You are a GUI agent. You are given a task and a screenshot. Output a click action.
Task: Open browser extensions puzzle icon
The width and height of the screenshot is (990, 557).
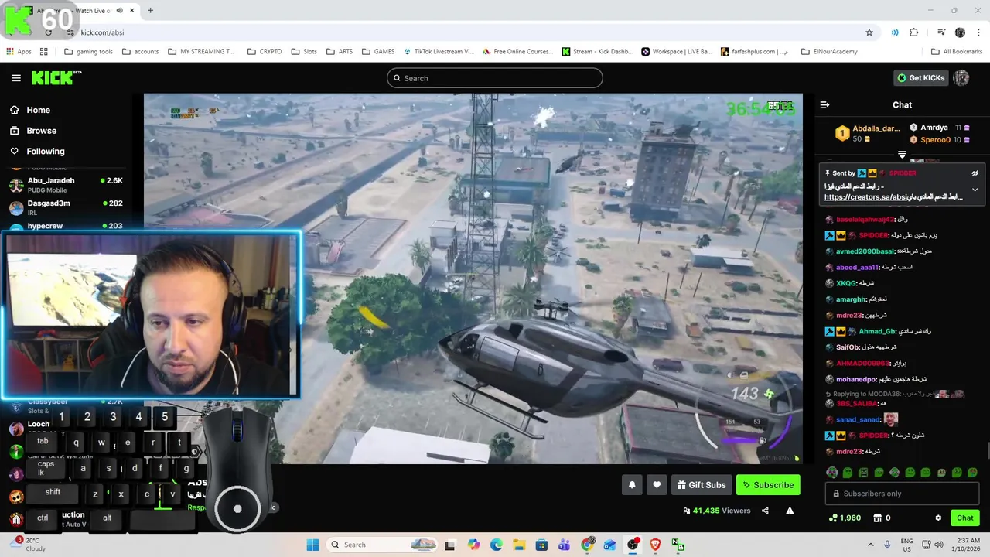point(914,32)
